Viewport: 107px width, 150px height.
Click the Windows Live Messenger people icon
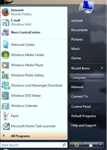click(x=6, y=85)
